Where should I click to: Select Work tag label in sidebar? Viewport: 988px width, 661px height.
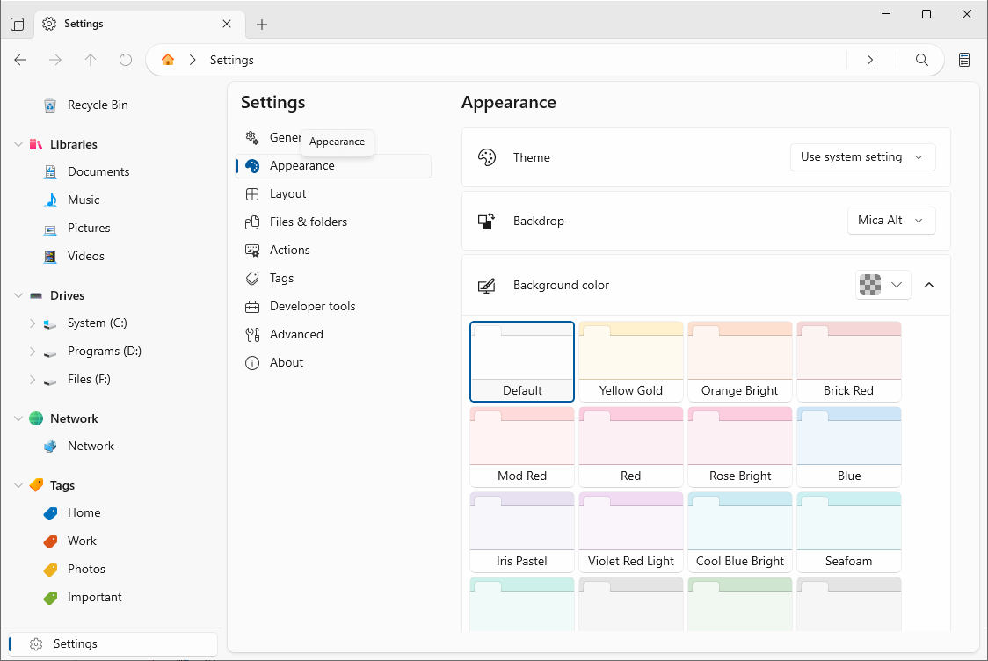(82, 541)
